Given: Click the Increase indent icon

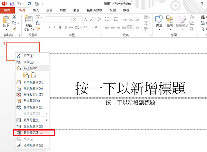Looking at the screenshot, I should tap(131, 19).
